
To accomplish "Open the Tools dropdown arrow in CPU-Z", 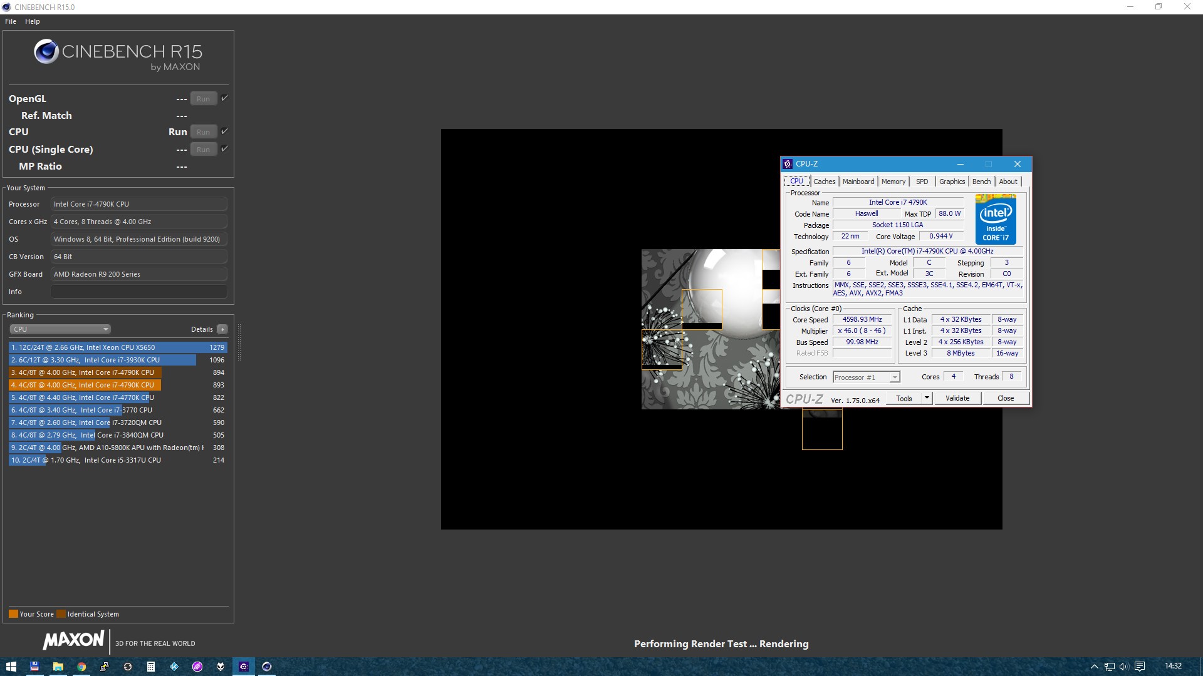I will point(927,399).
